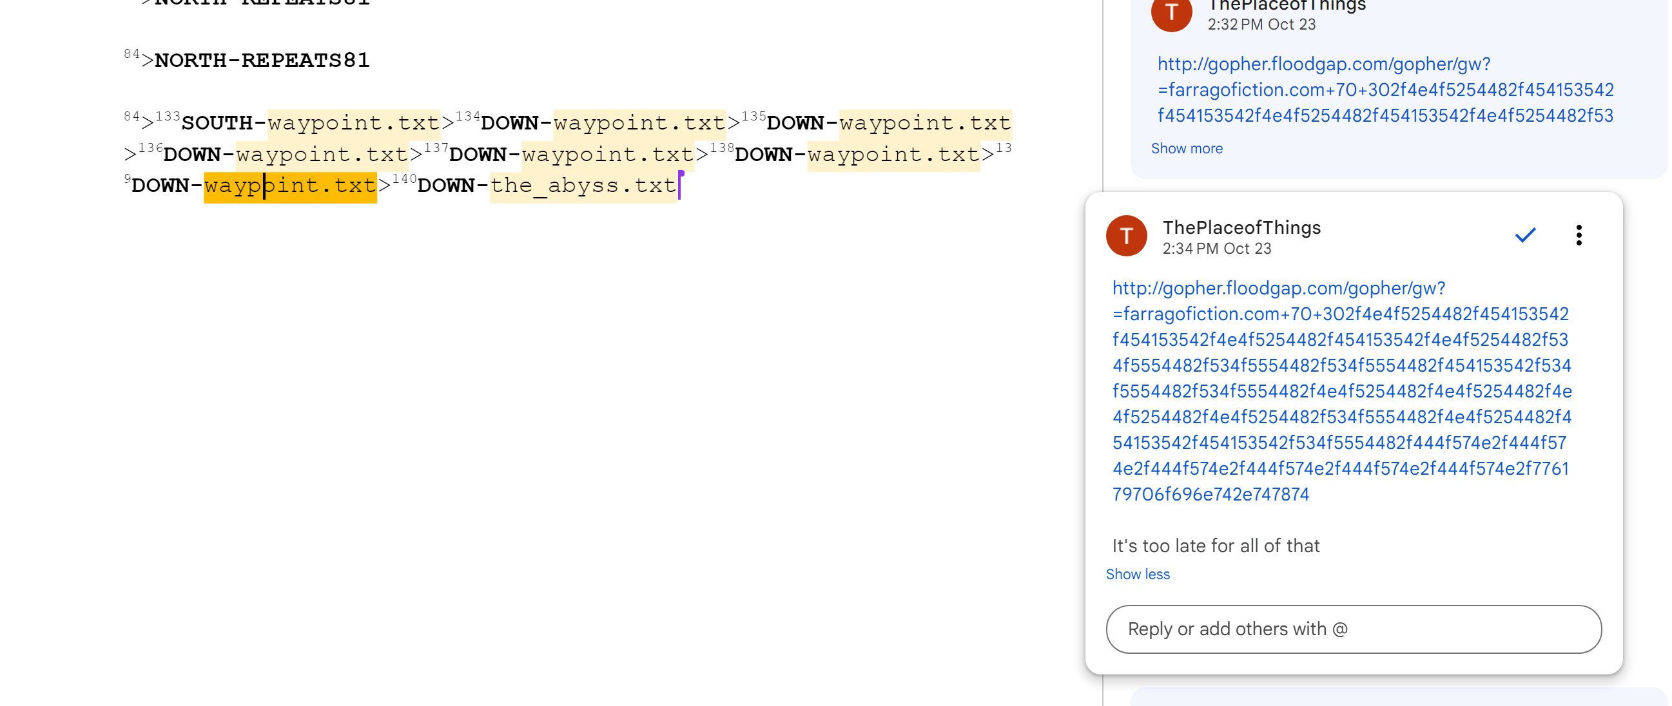Click the "It's too late for all of that" text
The image size is (1672, 706).
tap(1216, 546)
